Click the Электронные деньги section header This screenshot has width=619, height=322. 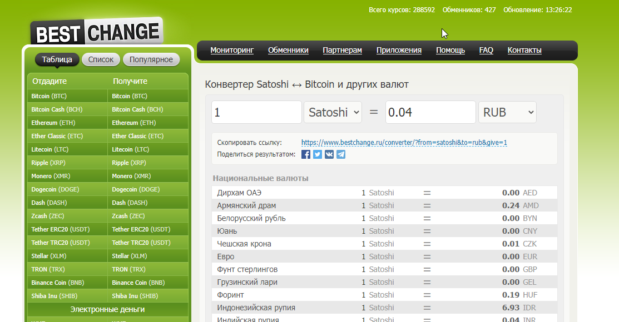(108, 309)
